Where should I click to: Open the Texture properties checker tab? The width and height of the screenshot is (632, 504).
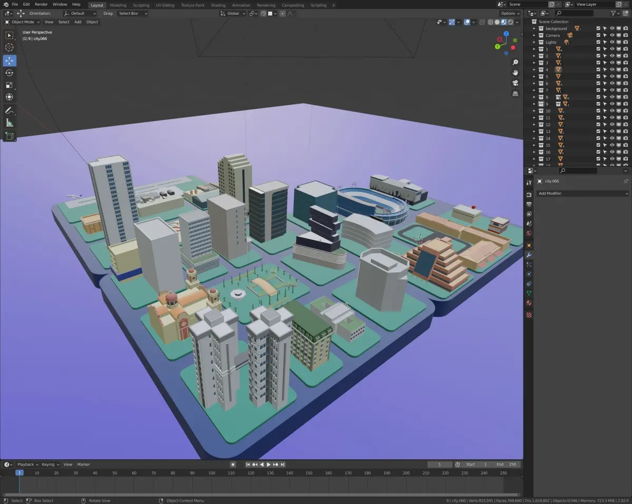pos(529,315)
